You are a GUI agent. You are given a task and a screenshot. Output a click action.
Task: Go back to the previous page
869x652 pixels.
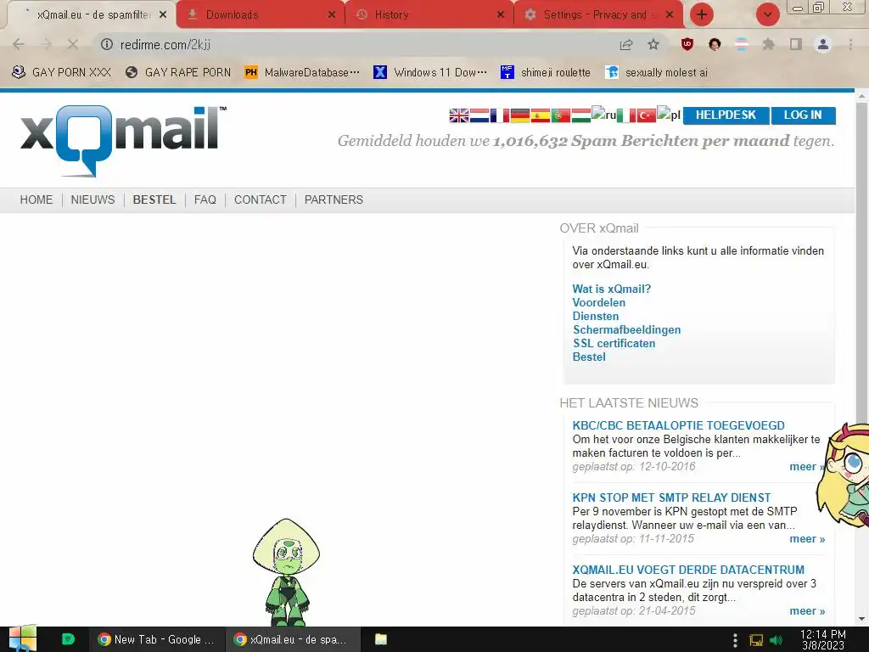click(x=19, y=44)
